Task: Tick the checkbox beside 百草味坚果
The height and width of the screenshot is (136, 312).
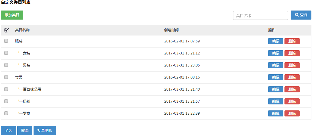Action: point(6,89)
